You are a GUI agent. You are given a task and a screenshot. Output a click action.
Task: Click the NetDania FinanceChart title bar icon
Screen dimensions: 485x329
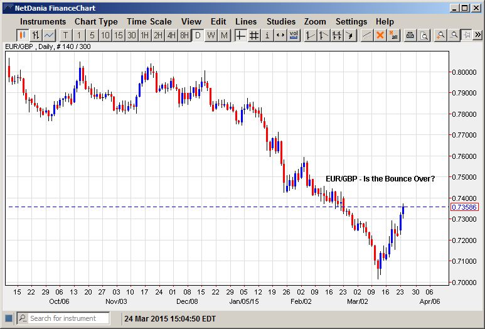pyautogui.click(x=8, y=8)
